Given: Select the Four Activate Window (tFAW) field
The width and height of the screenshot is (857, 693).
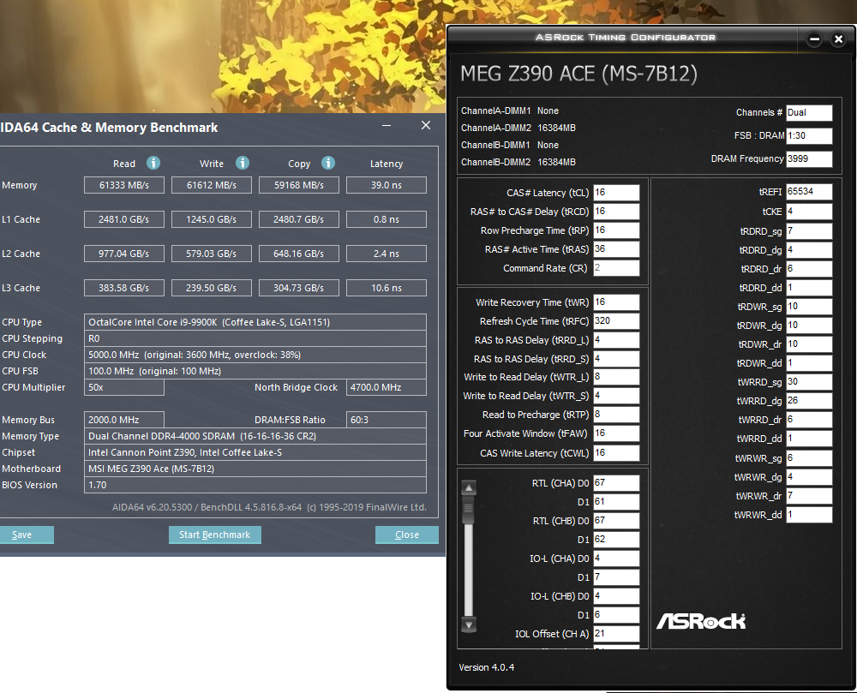Looking at the screenshot, I should (x=616, y=433).
